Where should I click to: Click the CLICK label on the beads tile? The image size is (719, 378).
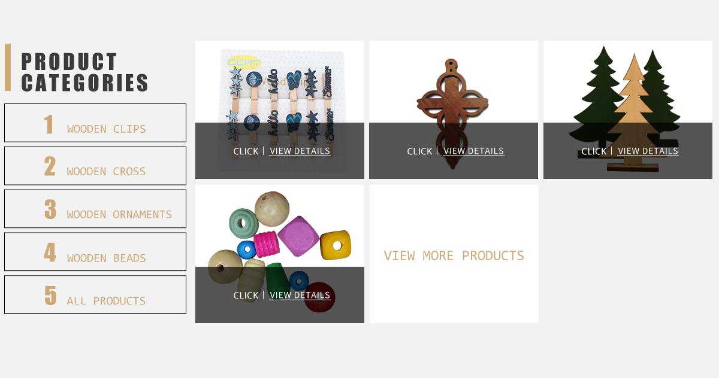pyautogui.click(x=246, y=295)
